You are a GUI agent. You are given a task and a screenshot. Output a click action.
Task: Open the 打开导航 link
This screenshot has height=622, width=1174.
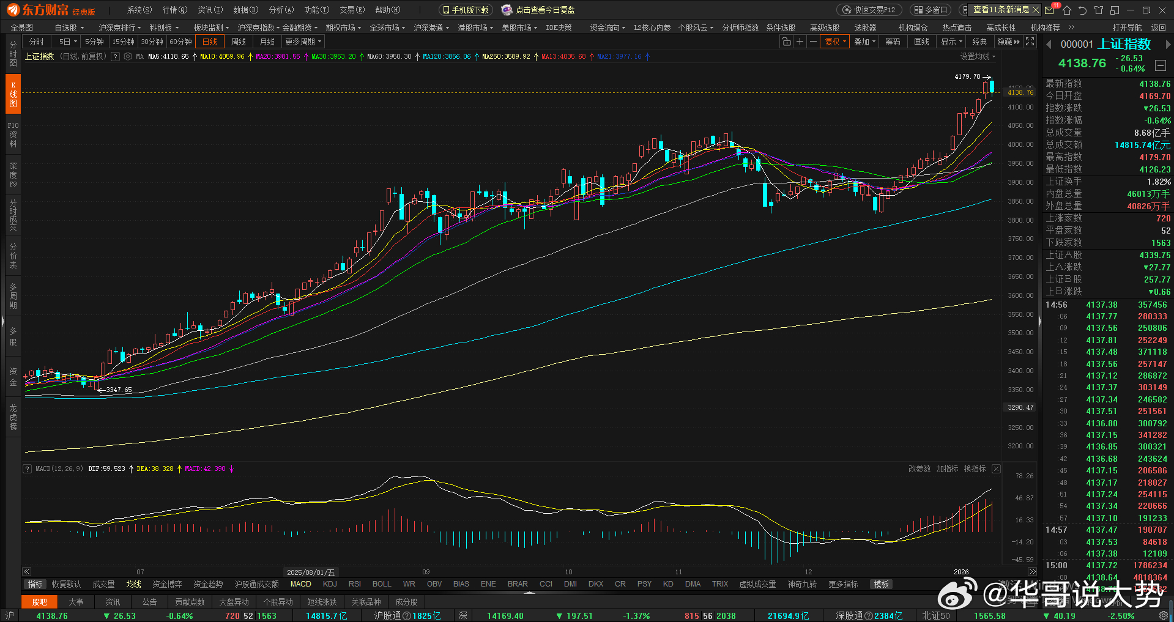1127,28
